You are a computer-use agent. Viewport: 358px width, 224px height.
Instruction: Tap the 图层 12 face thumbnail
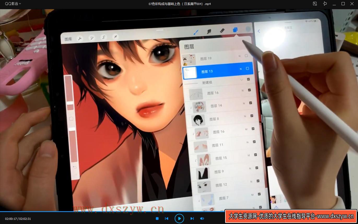[x=204, y=187]
